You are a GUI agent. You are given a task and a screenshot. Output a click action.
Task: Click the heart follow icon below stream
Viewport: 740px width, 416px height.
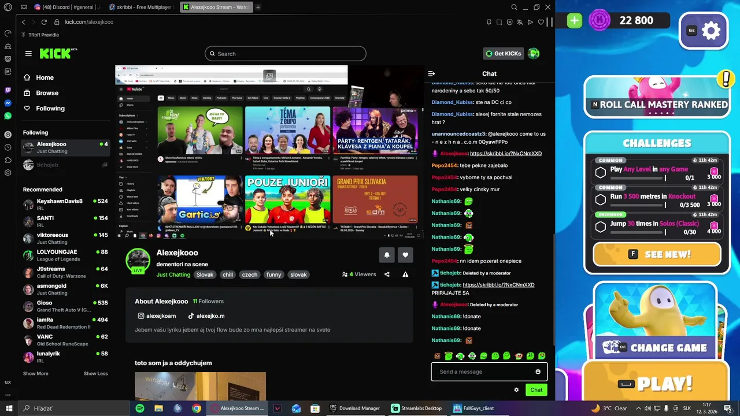[x=405, y=255]
